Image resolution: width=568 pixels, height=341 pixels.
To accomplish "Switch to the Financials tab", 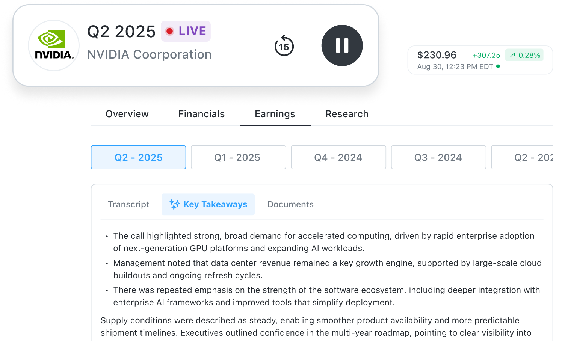I will (201, 114).
